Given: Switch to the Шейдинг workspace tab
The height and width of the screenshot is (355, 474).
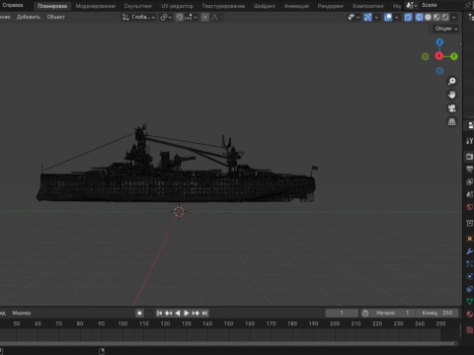Looking at the screenshot, I should click(x=265, y=6).
